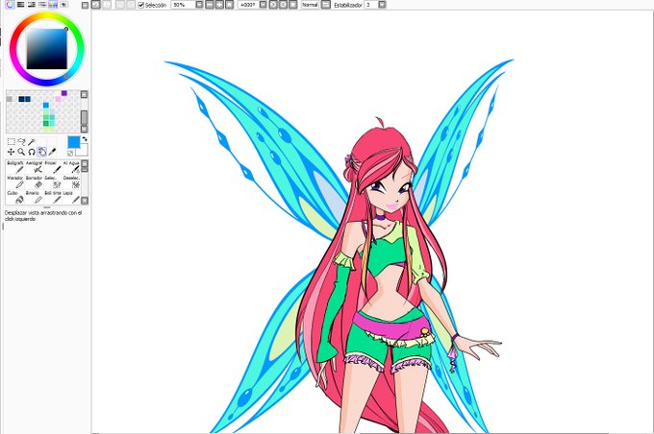
Task: Select the zoom magnifier tool
Action: click(21, 152)
